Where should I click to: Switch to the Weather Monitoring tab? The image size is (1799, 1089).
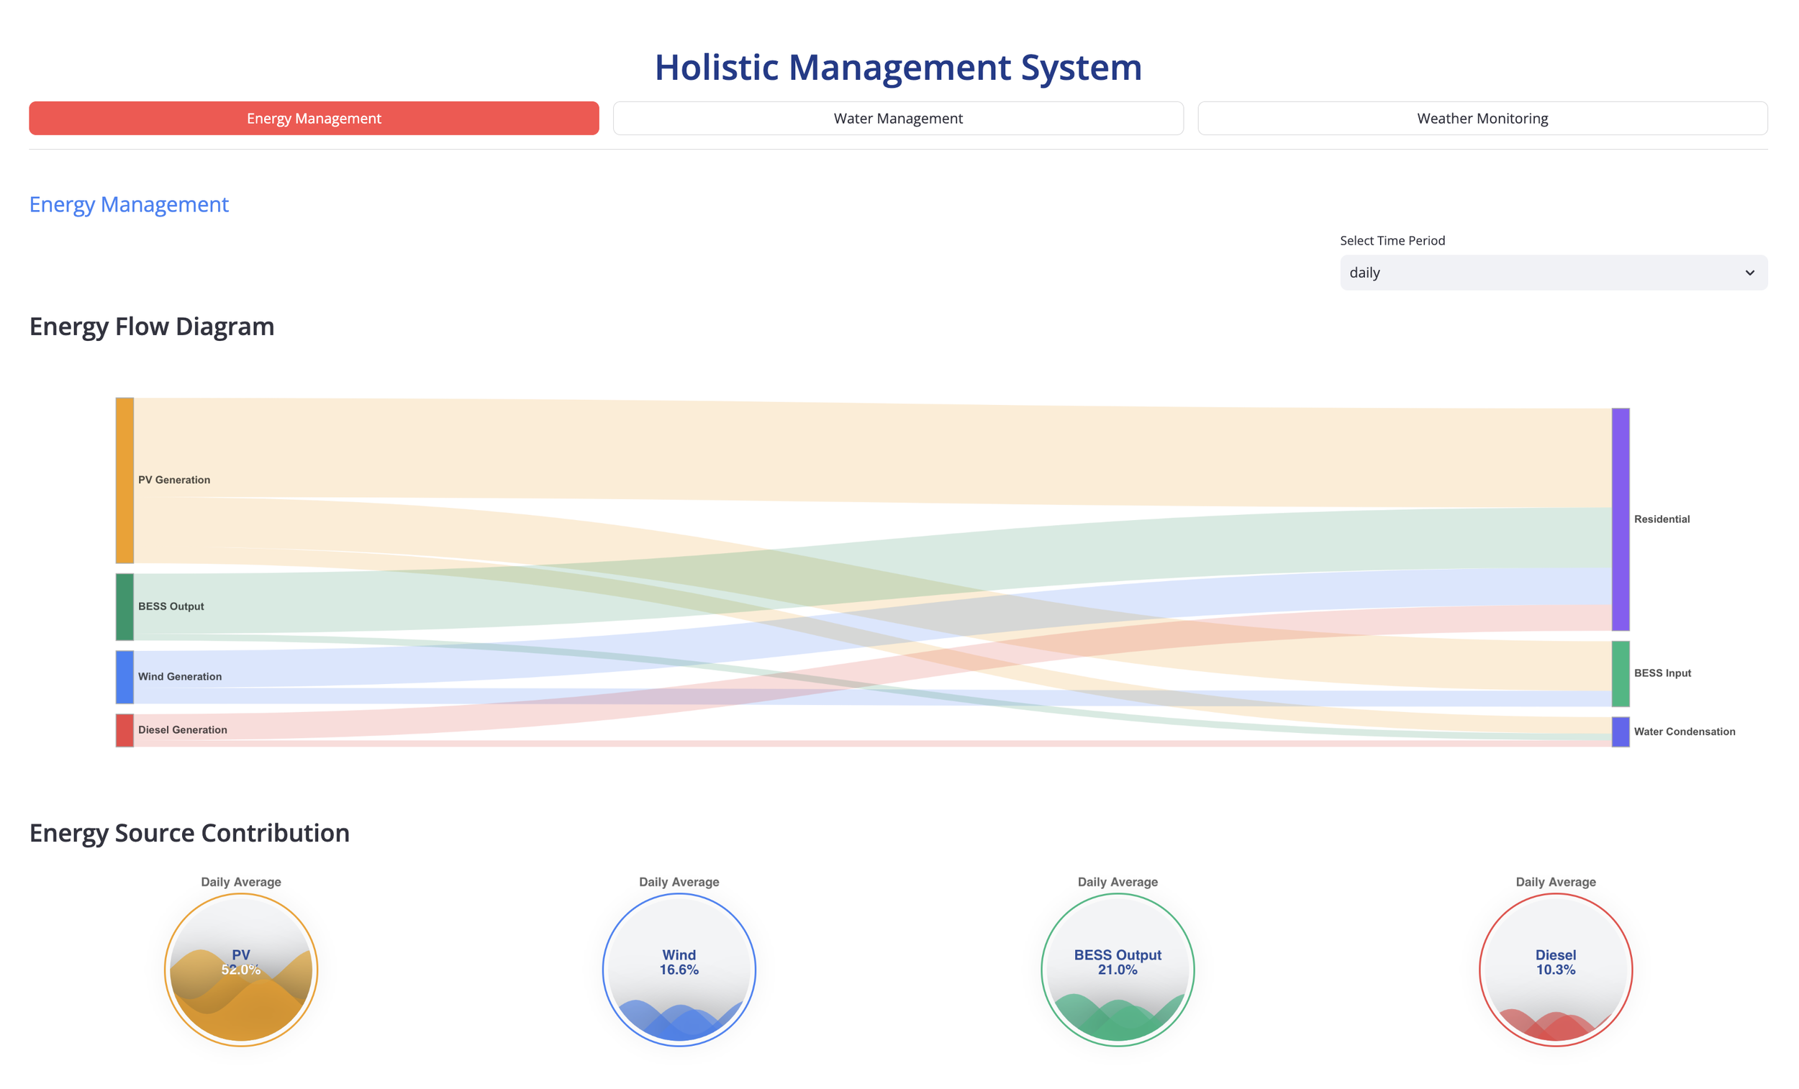pos(1482,118)
